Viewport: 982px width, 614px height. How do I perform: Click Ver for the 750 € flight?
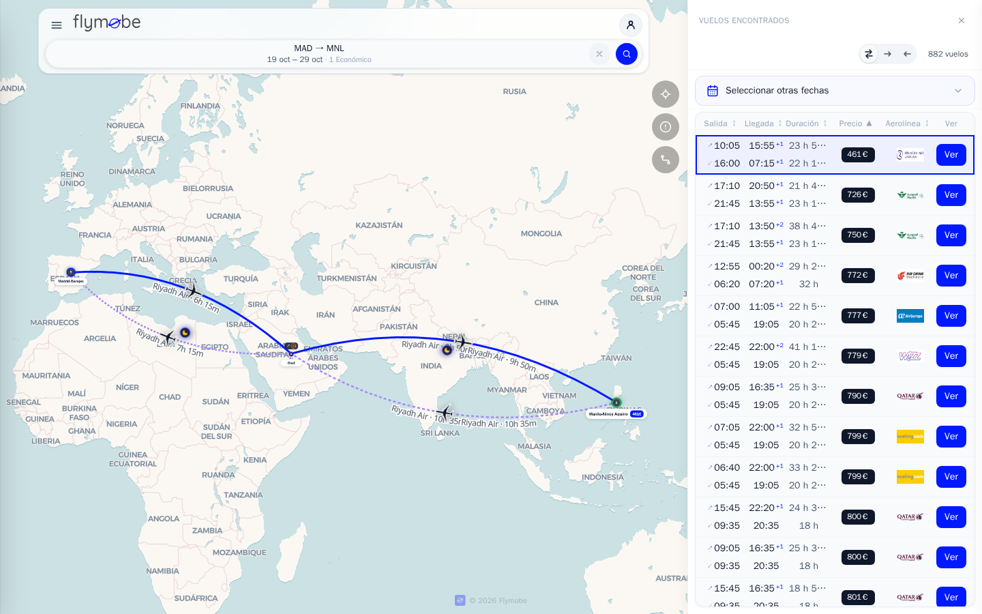[951, 235]
